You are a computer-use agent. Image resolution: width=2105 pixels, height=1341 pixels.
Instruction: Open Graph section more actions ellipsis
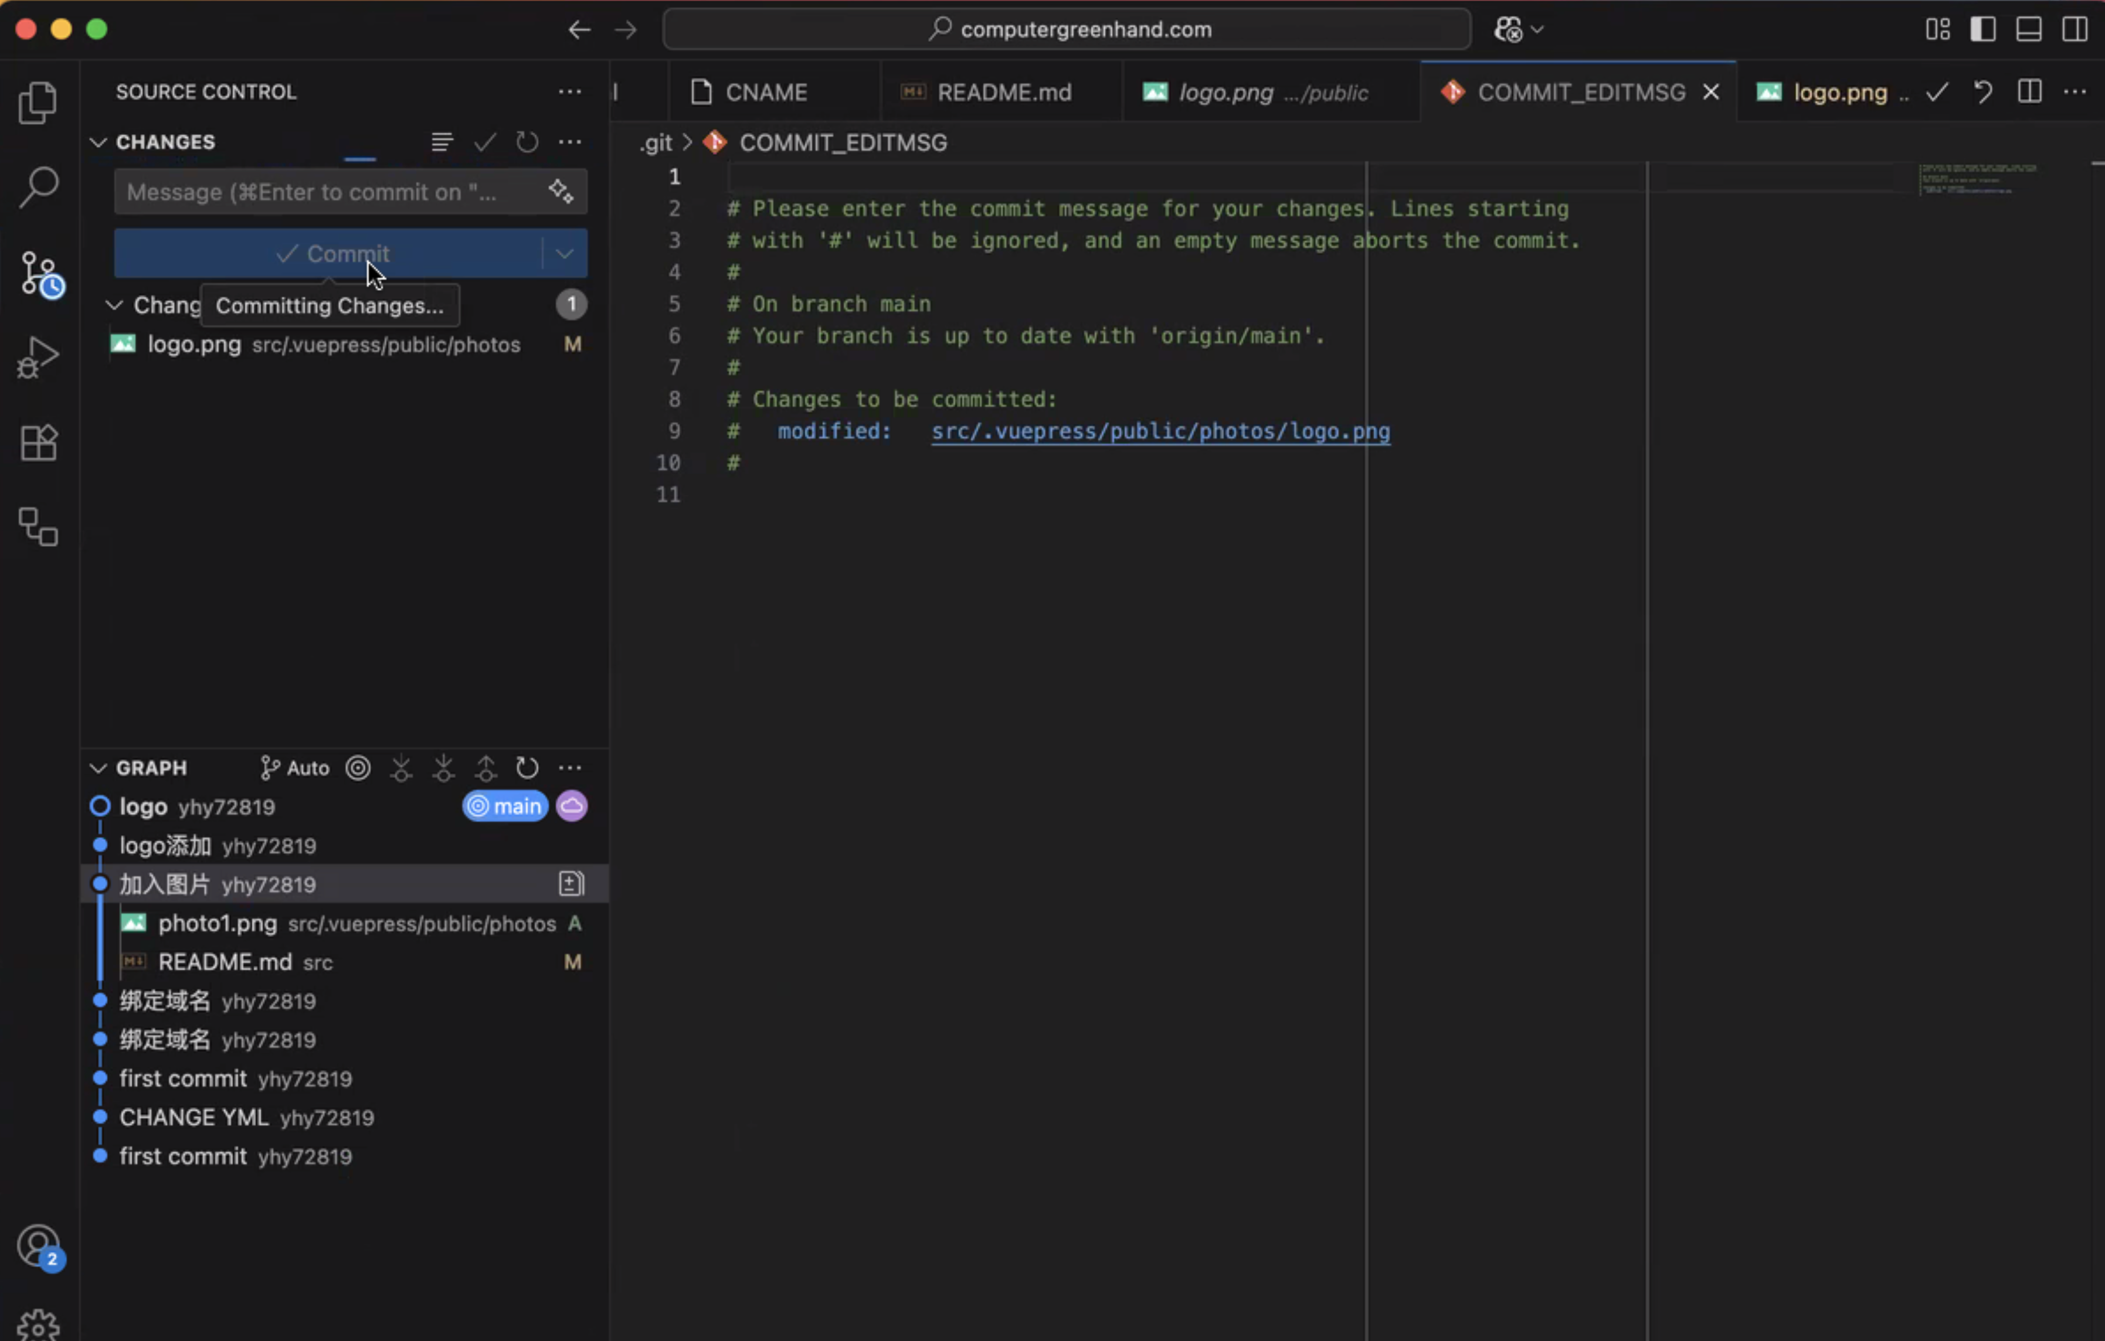[570, 768]
